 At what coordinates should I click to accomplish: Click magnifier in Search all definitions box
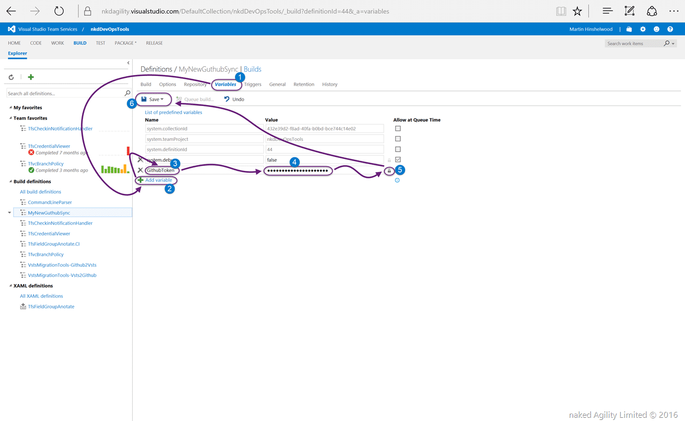[x=127, y=93]
